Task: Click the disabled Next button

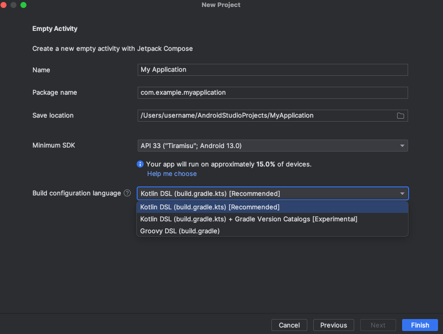Action: pos(378,325)
